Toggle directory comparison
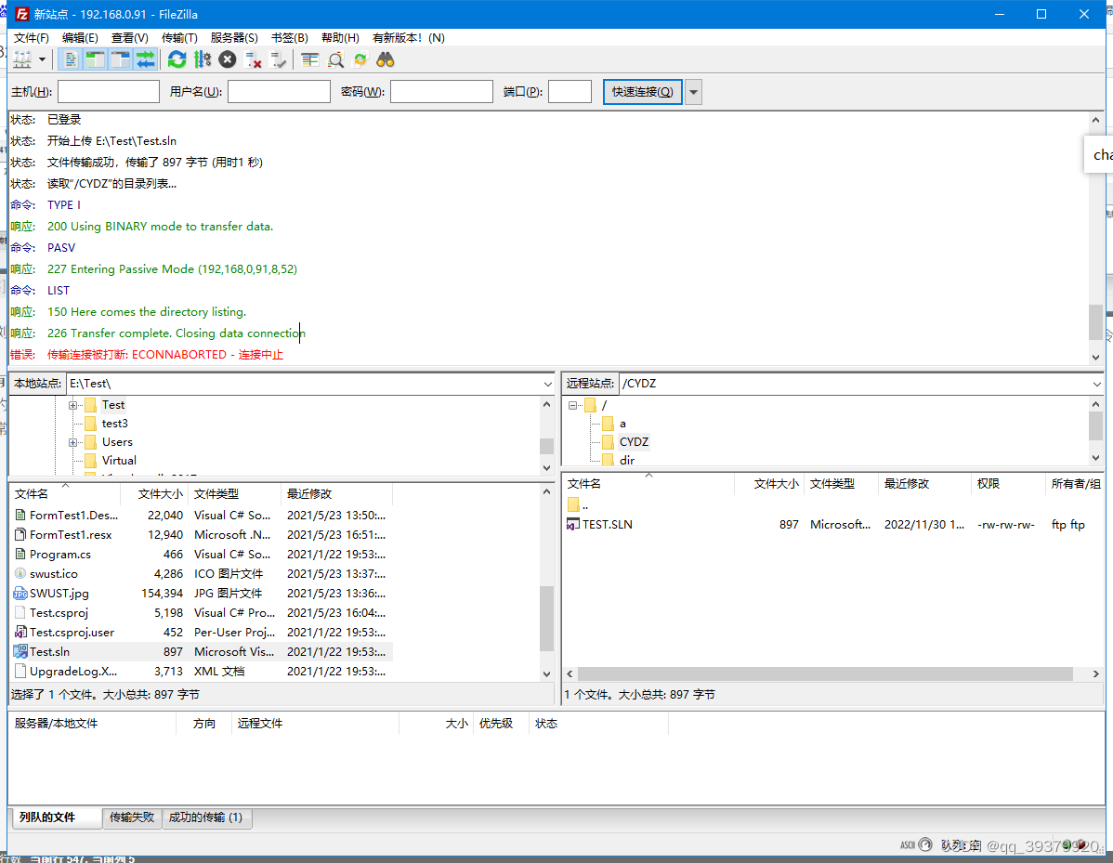Image resolution: width=1113 pixels, height=863 pixels. 335,60
